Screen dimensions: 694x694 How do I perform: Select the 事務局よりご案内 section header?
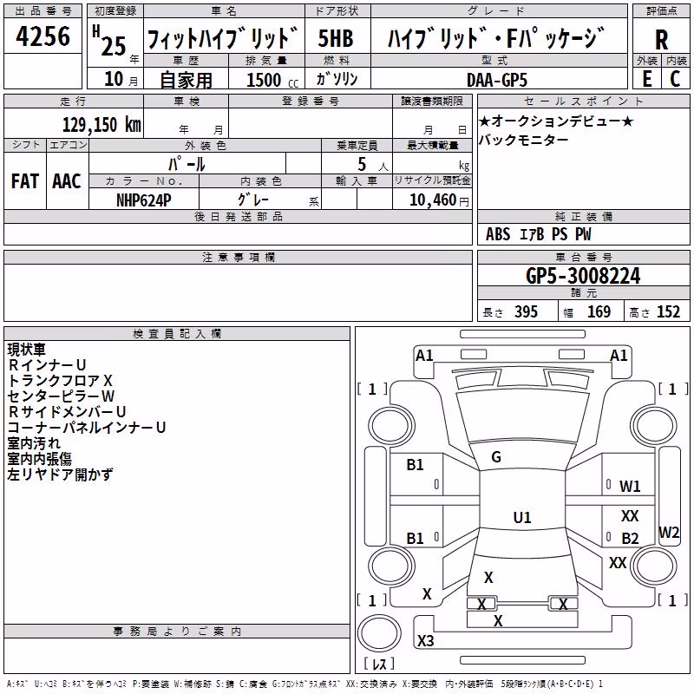click(x=177, y=632)
